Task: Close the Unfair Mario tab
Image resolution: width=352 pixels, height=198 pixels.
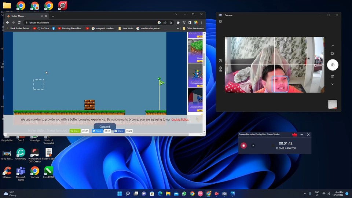Action: click(x=46, y=16)
